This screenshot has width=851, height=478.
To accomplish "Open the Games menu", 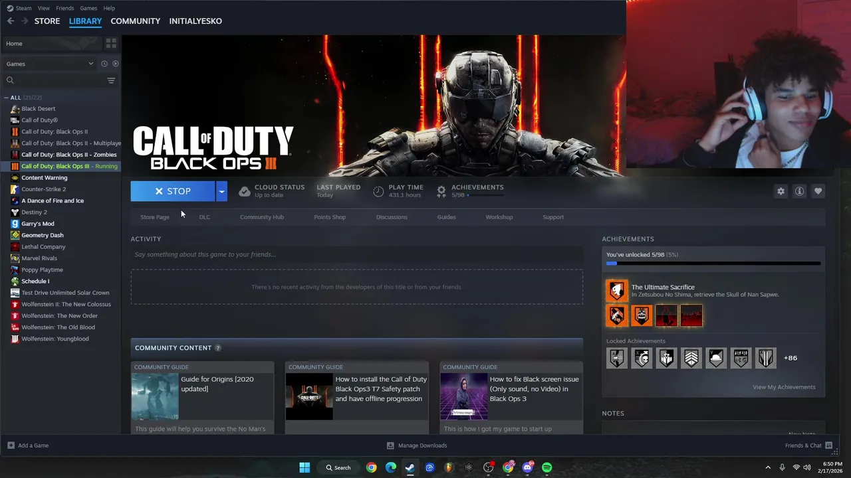I will click(88, 8).
